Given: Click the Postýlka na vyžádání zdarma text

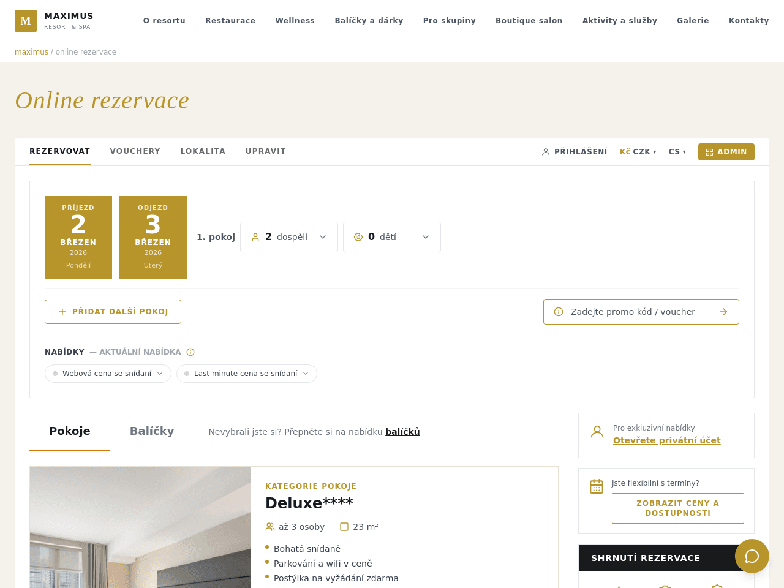Looking at the screenshot, I should (336, 578).
